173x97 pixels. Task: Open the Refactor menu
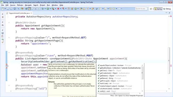[x=20, y=5]
